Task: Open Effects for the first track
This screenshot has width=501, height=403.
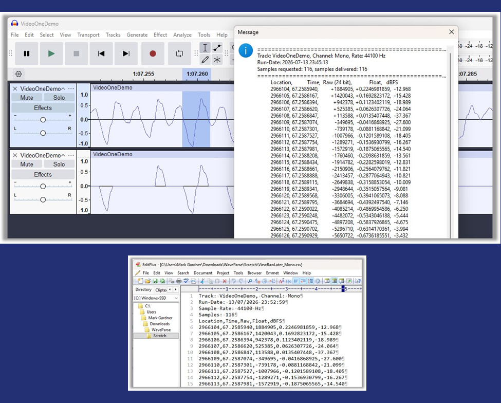Action: coord(43,108)
